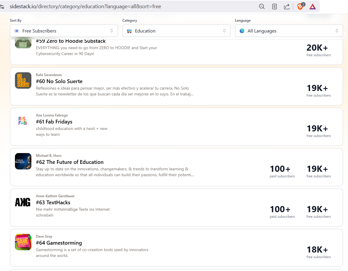
Task: Click author name Ana Lorena Fabrega
Action: (52, 115)
